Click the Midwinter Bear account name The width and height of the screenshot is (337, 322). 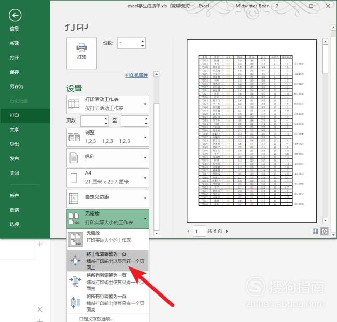(252, 6)
